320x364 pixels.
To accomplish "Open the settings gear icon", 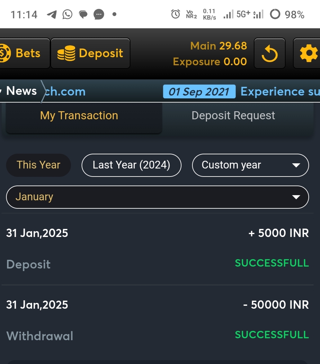I will (x=308, y=54).
